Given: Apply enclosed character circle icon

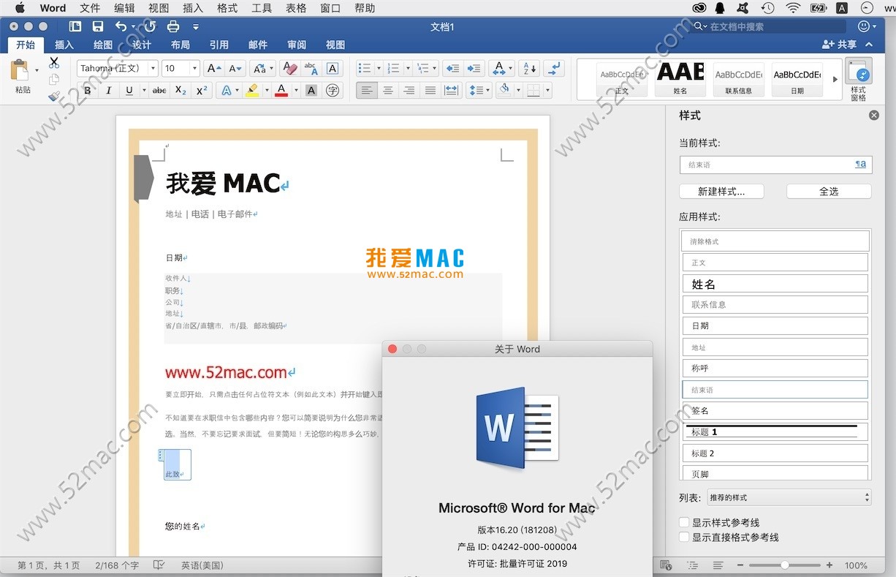Looking at the screenshot, I should [333, 91].
